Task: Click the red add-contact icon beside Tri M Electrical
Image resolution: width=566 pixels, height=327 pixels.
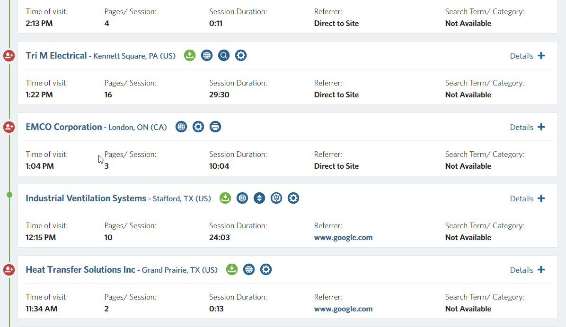Action: click(x=9, y=55)
